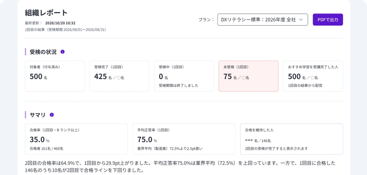Click the chevron arrow in the plan selector
This screenshot has width=367, height=175.
coord(301,20)
